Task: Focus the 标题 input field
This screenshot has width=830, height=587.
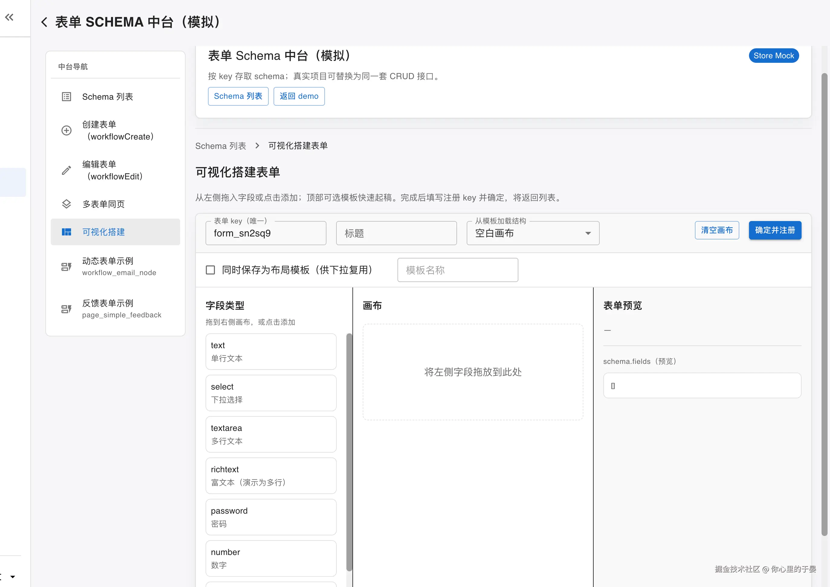Action: tap(396, 233)
